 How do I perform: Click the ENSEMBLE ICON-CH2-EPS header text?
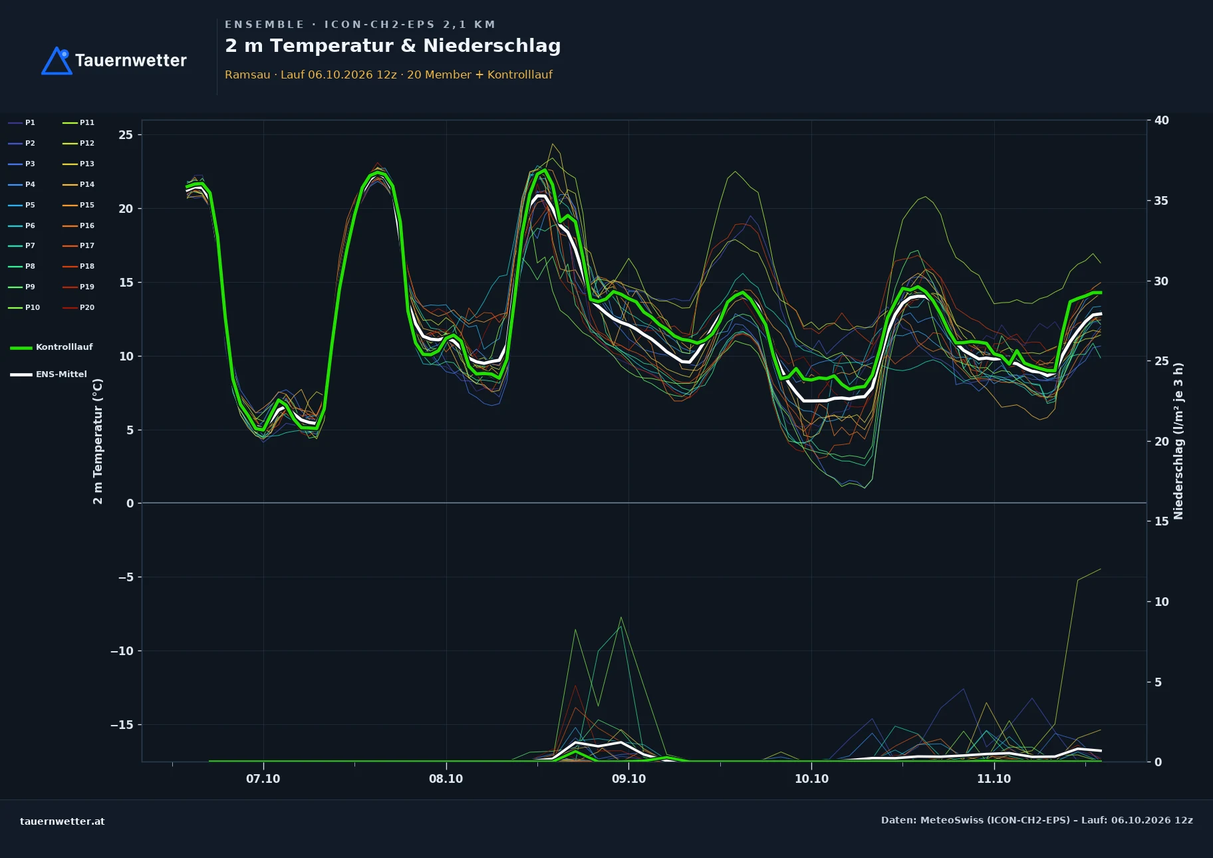360,25
